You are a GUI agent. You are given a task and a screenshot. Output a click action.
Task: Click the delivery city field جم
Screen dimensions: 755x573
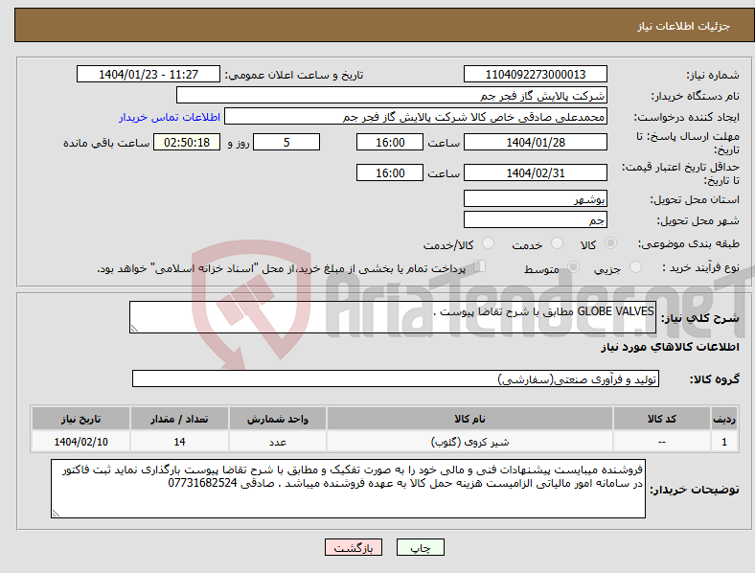535,219
